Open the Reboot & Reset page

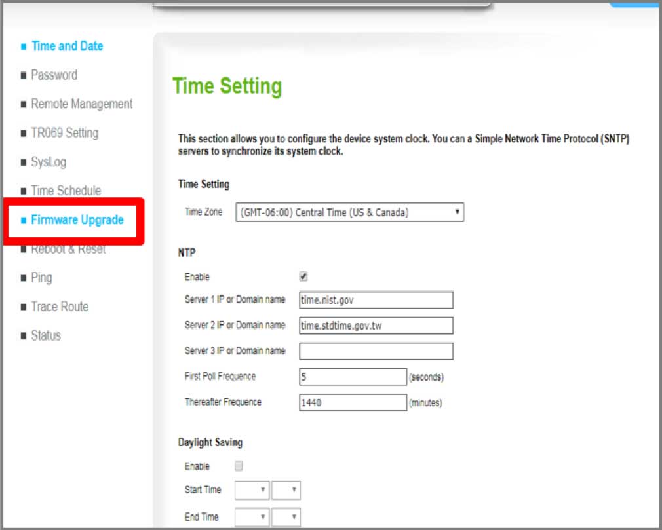tap(68, 250)
